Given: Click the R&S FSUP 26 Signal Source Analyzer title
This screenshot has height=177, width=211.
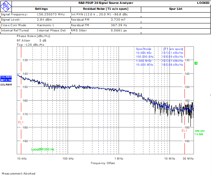Looking at the screenshot, I should tap(106, 3).
